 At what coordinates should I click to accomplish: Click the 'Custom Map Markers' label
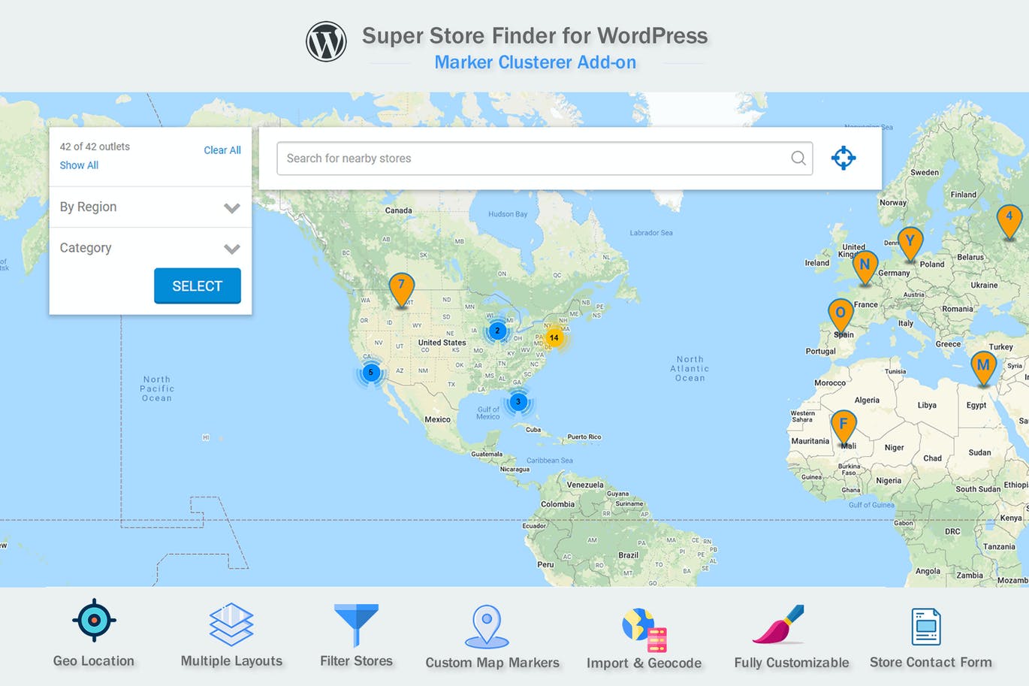[493, 663]
